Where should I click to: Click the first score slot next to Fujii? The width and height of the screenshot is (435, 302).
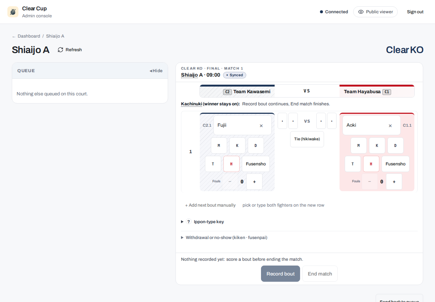282,121
